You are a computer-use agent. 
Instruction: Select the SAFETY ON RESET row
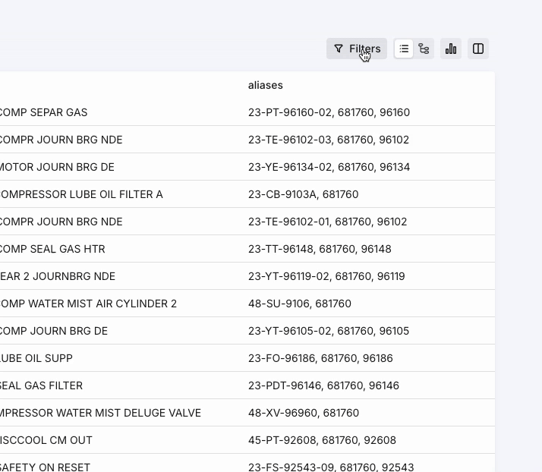click(x=45, y=467)
